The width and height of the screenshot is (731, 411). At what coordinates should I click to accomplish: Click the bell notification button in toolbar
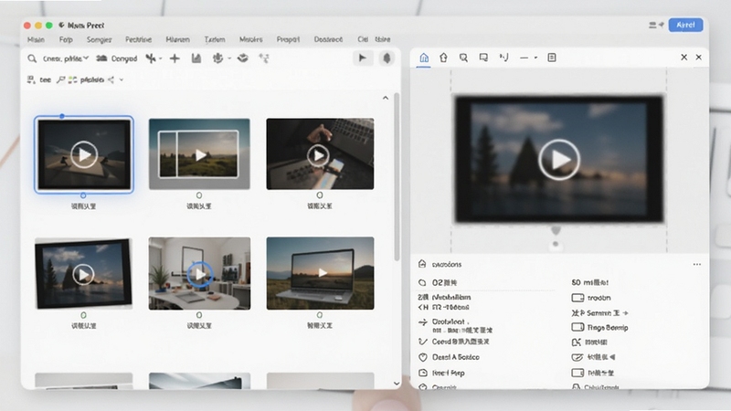[x=387, y=58]
